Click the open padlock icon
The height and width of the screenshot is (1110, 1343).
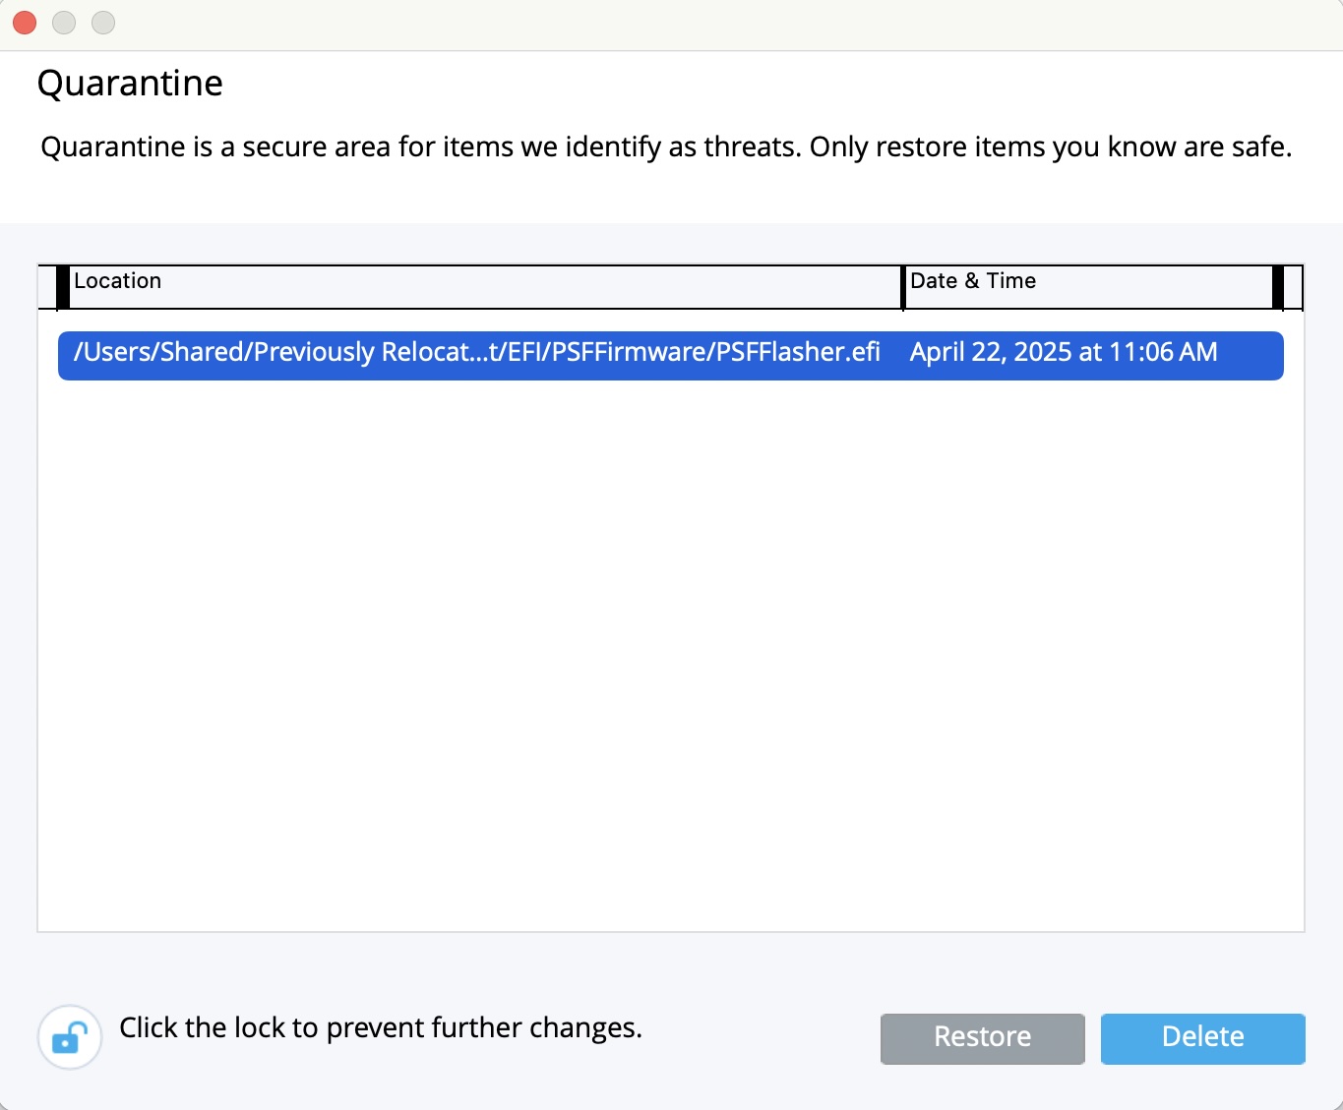click(70, 1036)
